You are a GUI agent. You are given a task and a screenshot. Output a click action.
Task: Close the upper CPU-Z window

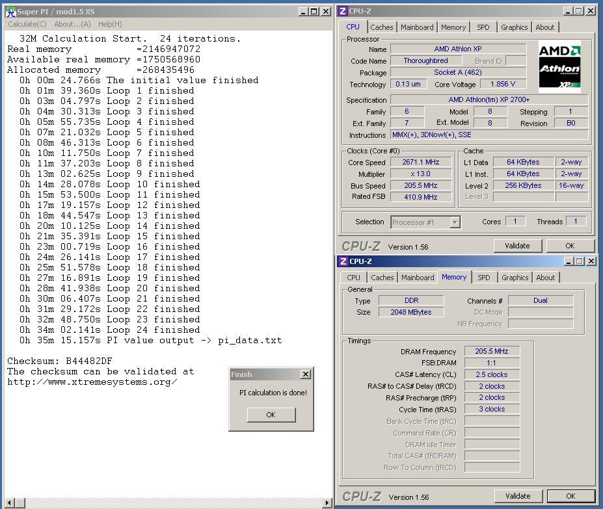click(x=591, y=11)
